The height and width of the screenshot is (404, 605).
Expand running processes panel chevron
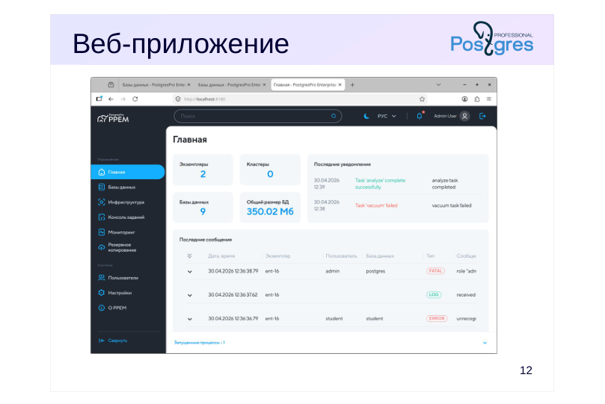(485, 343)
